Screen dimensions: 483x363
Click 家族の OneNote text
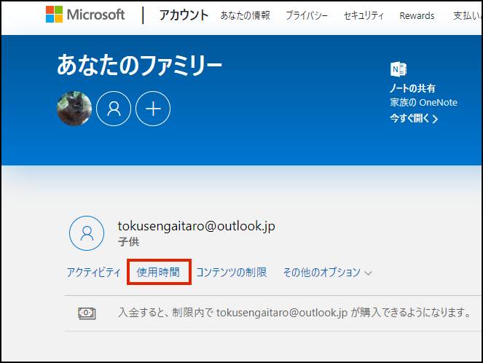point(423,102)
